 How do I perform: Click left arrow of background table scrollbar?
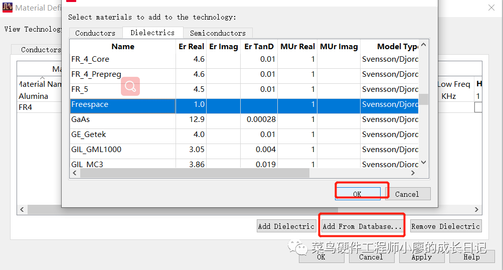[x=22, y=210]
